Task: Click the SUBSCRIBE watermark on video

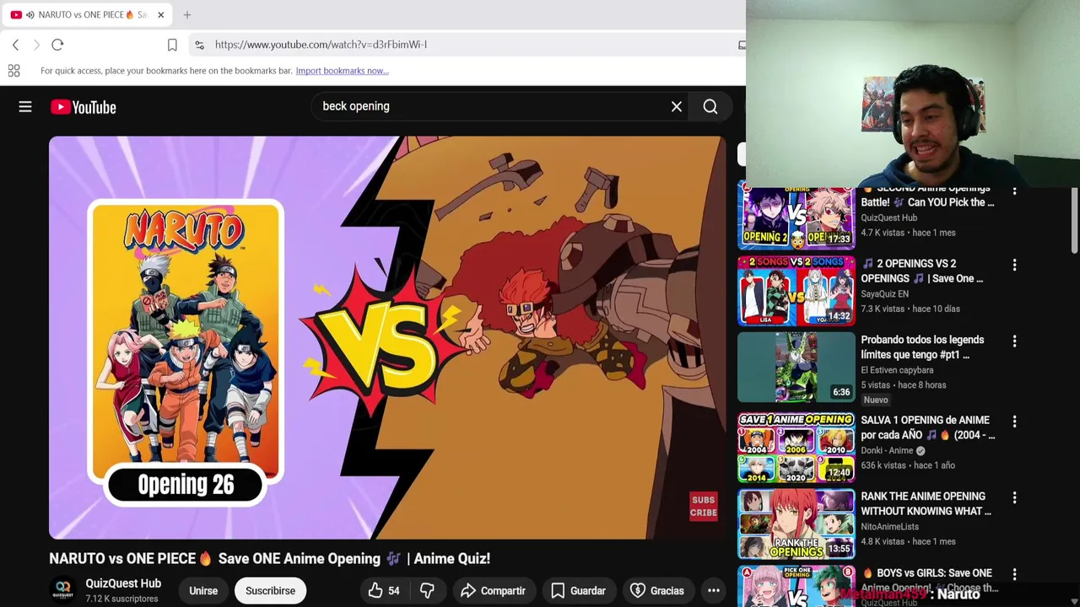Action: click(x=704, y=506)
